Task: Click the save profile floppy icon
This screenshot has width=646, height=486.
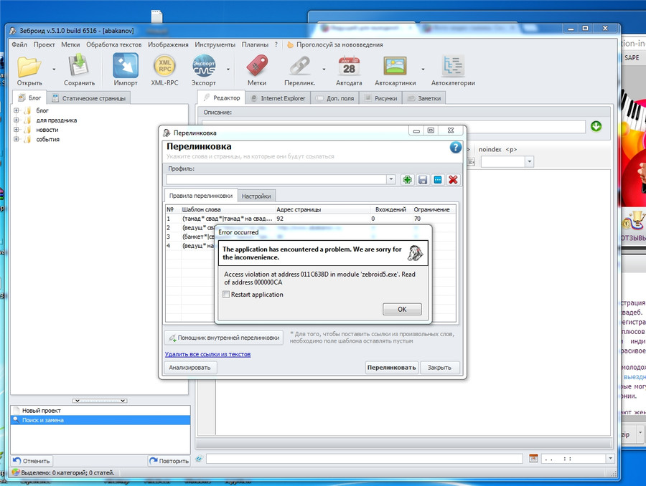Action: pyautogui.click(x=423, y=180)
